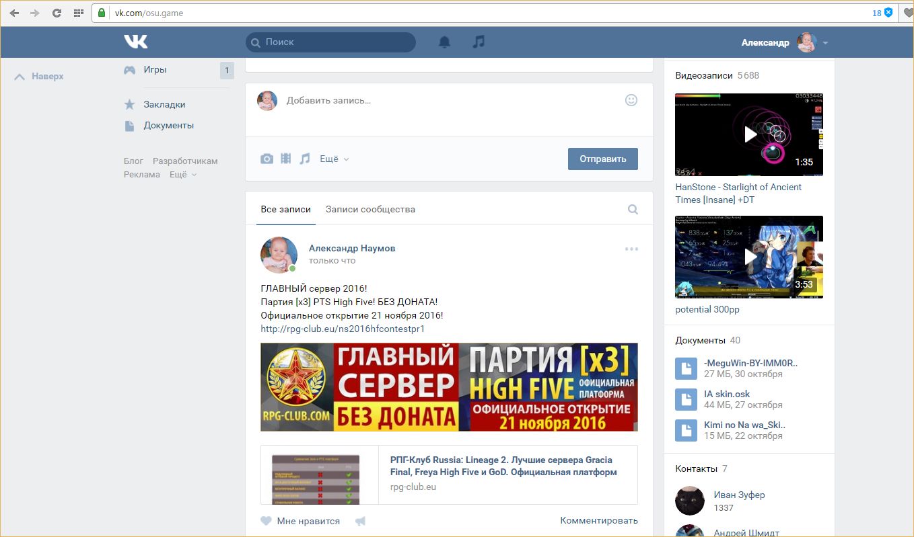914x537 pixels.
Task: Play the HanStone Starlight video thumbnail
Action: (x=749, y=134)
